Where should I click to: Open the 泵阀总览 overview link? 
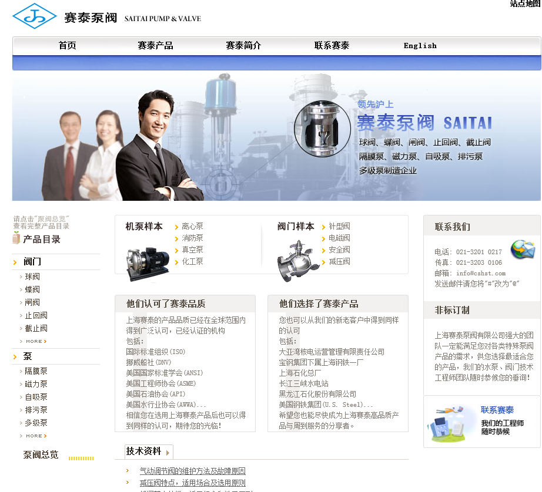(41, 454)
